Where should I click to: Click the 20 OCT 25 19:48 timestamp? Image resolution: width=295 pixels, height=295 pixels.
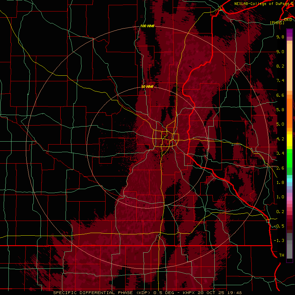point(219,293)
